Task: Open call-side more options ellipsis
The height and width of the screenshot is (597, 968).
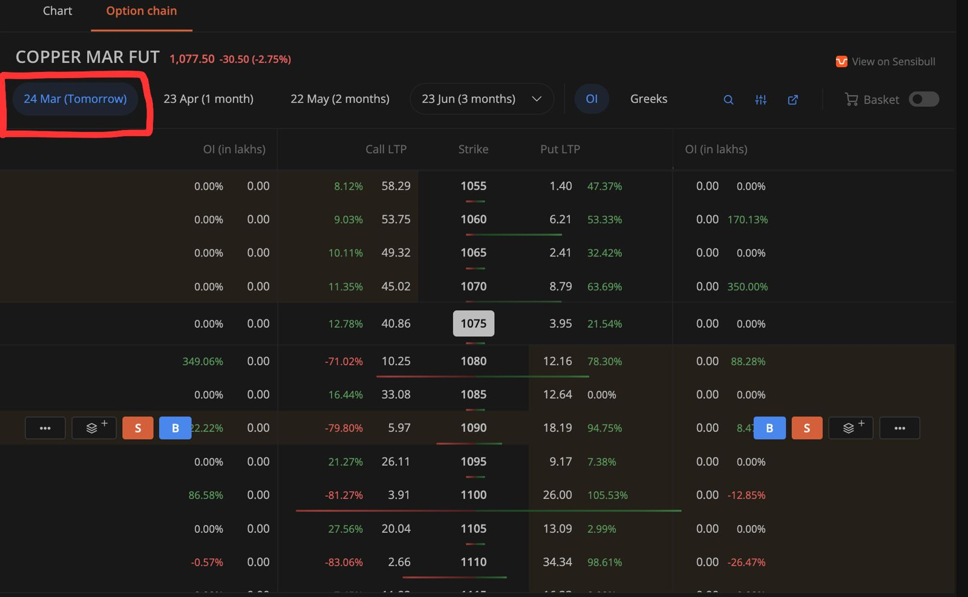Action: coord(45,428)
